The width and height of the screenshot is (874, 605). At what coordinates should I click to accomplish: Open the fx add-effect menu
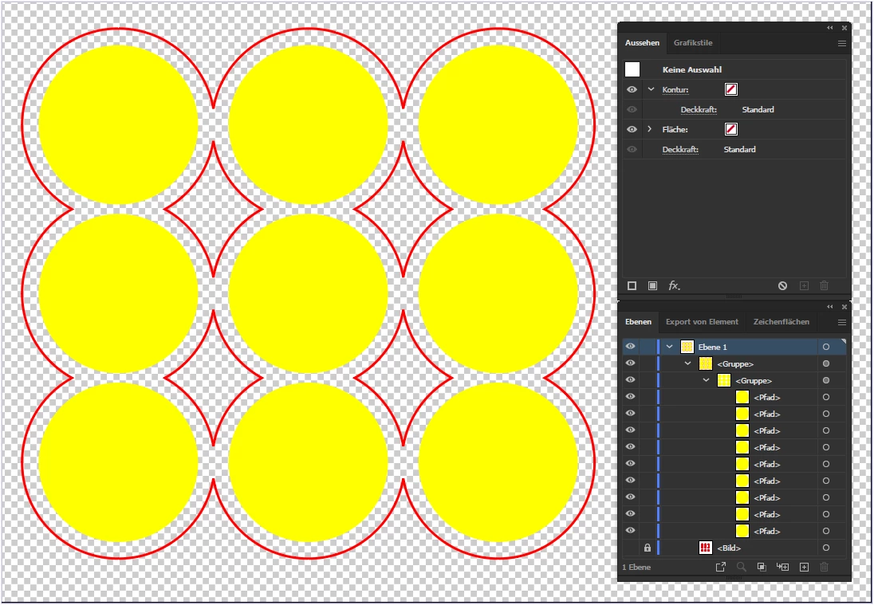point(675,286)
